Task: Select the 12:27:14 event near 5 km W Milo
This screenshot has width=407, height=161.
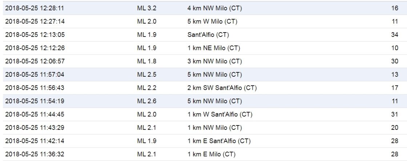Action: 203,21
